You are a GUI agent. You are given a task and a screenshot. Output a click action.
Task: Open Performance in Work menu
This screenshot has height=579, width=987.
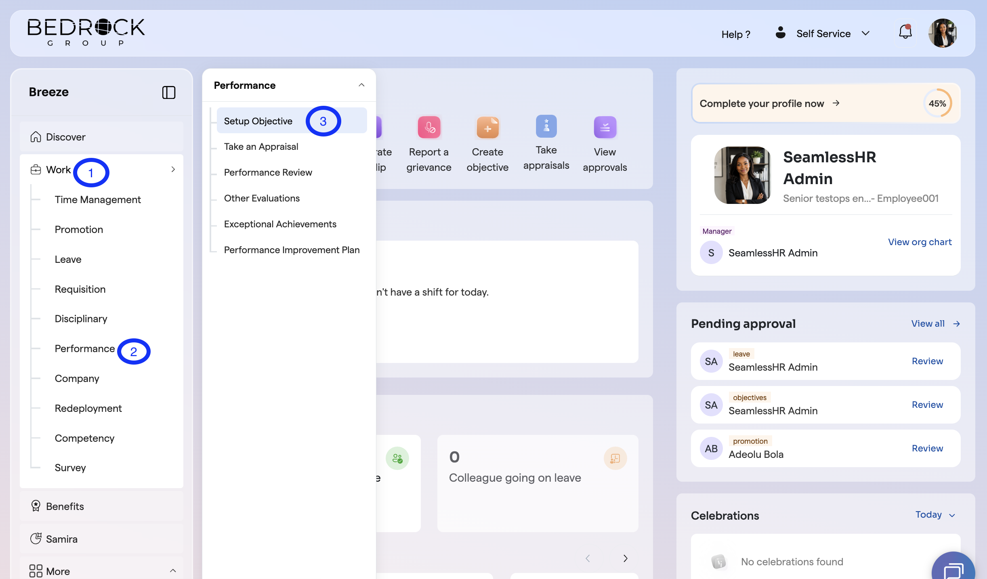click(84, 348)
